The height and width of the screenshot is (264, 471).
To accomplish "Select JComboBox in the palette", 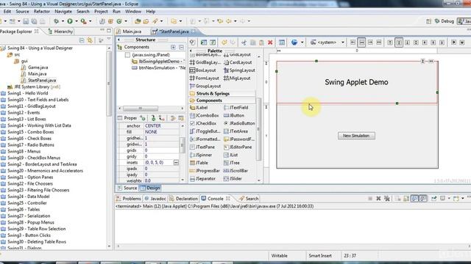I will pyautogui.click(x=205, y=115).
